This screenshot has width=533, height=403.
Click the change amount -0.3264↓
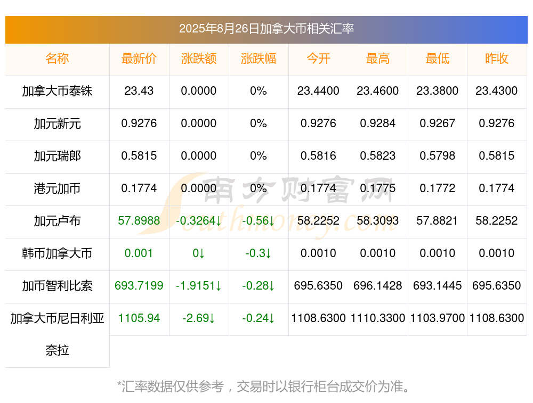click(199, 221)
